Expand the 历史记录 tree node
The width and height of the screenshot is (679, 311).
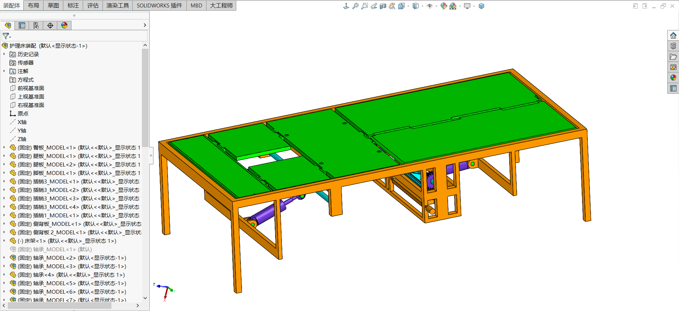point(4,54)
